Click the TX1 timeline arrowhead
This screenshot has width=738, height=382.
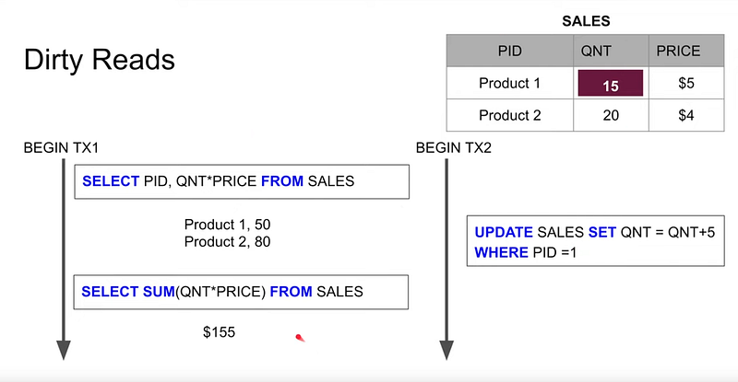(64, 350)
